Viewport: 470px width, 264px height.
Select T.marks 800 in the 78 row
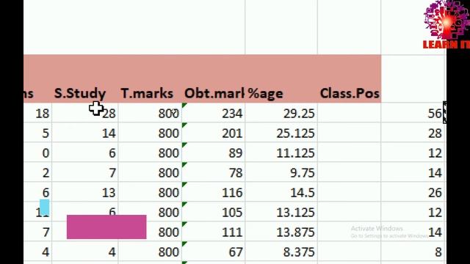click(x=150, y=172)
